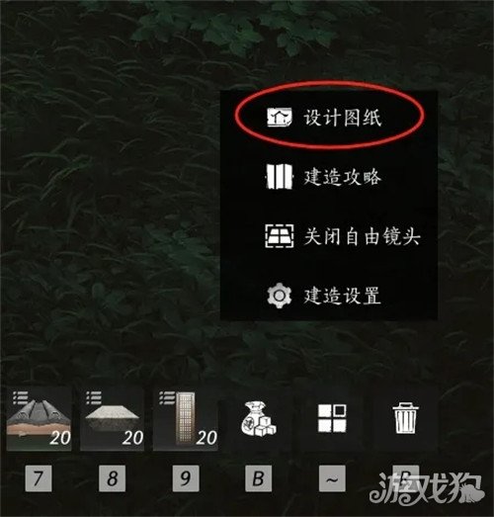Select the lattice door item in slot 9

coord(185,420)
